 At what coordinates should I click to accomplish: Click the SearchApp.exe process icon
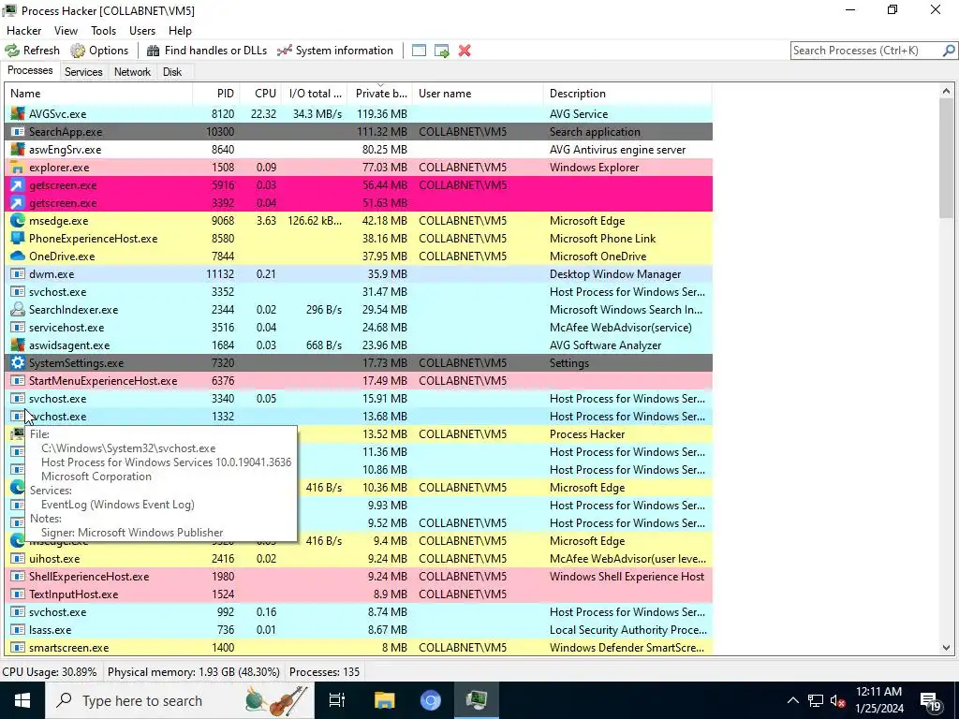point(18,131)
